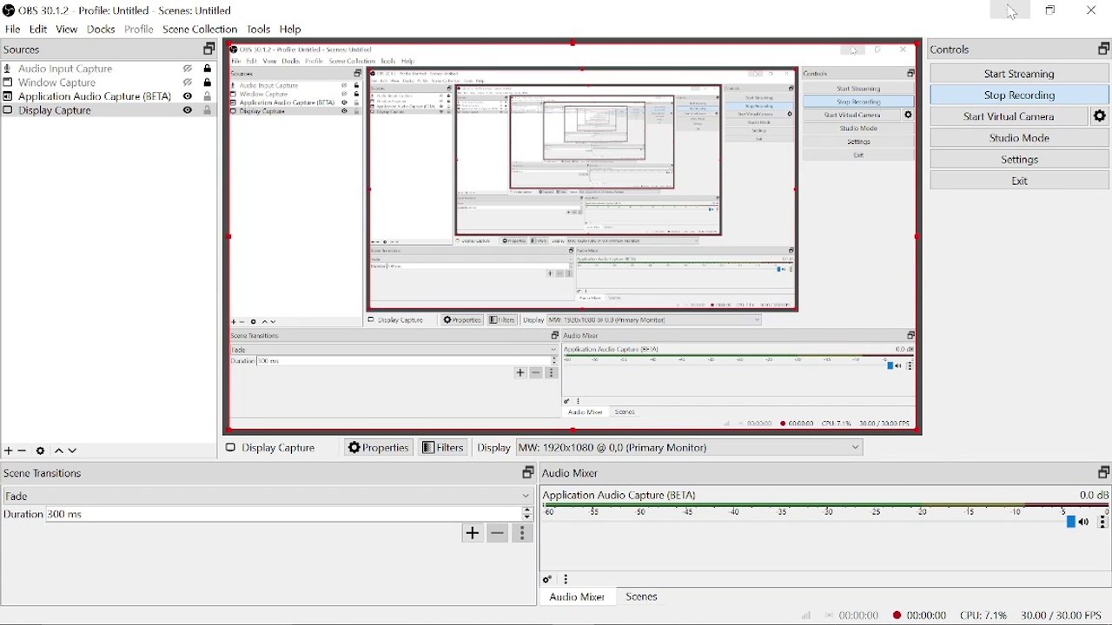Add a configurable transition with plus icon
Image resolution: width=1112 pixels, height=625 pixels.
point(472,533)
